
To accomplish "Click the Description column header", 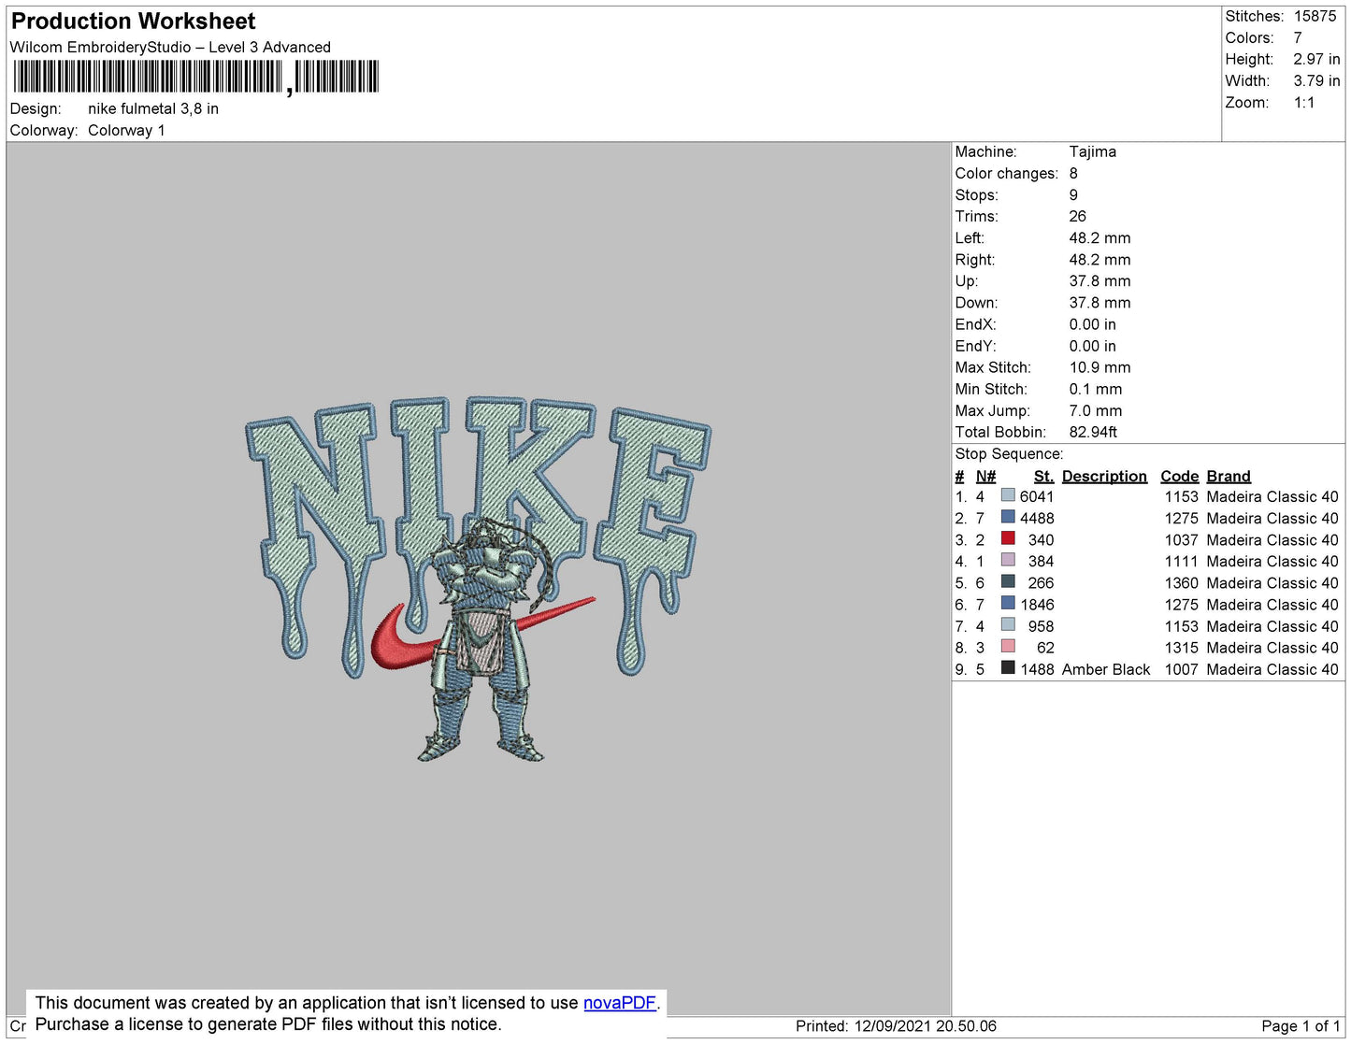I will (x=1103, y=476).
